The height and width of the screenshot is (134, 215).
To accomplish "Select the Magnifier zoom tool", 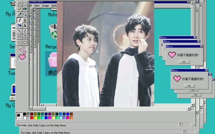I will point(25,14).
